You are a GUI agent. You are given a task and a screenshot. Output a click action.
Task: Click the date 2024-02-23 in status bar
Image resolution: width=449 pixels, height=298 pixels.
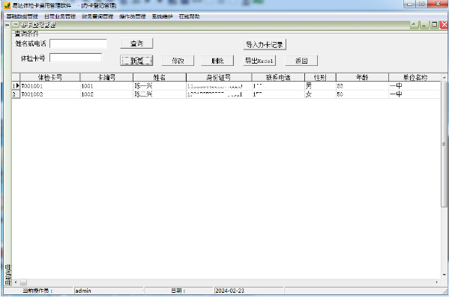tap(229, 291)
